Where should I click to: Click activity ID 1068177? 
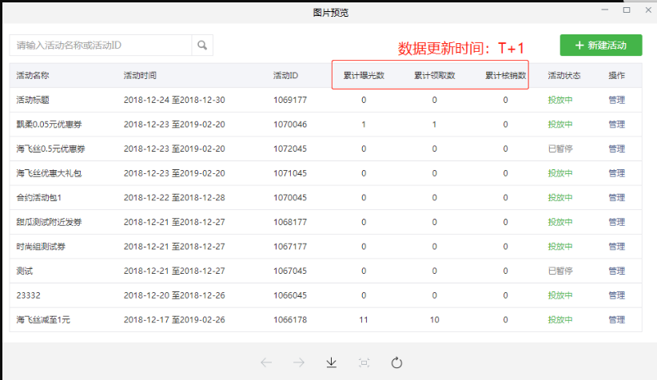(290, 222)
